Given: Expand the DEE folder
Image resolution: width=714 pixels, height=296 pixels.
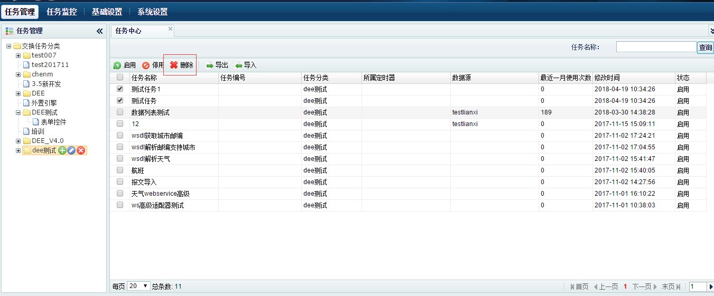Looking at the screenshot, I should point(18,93).
